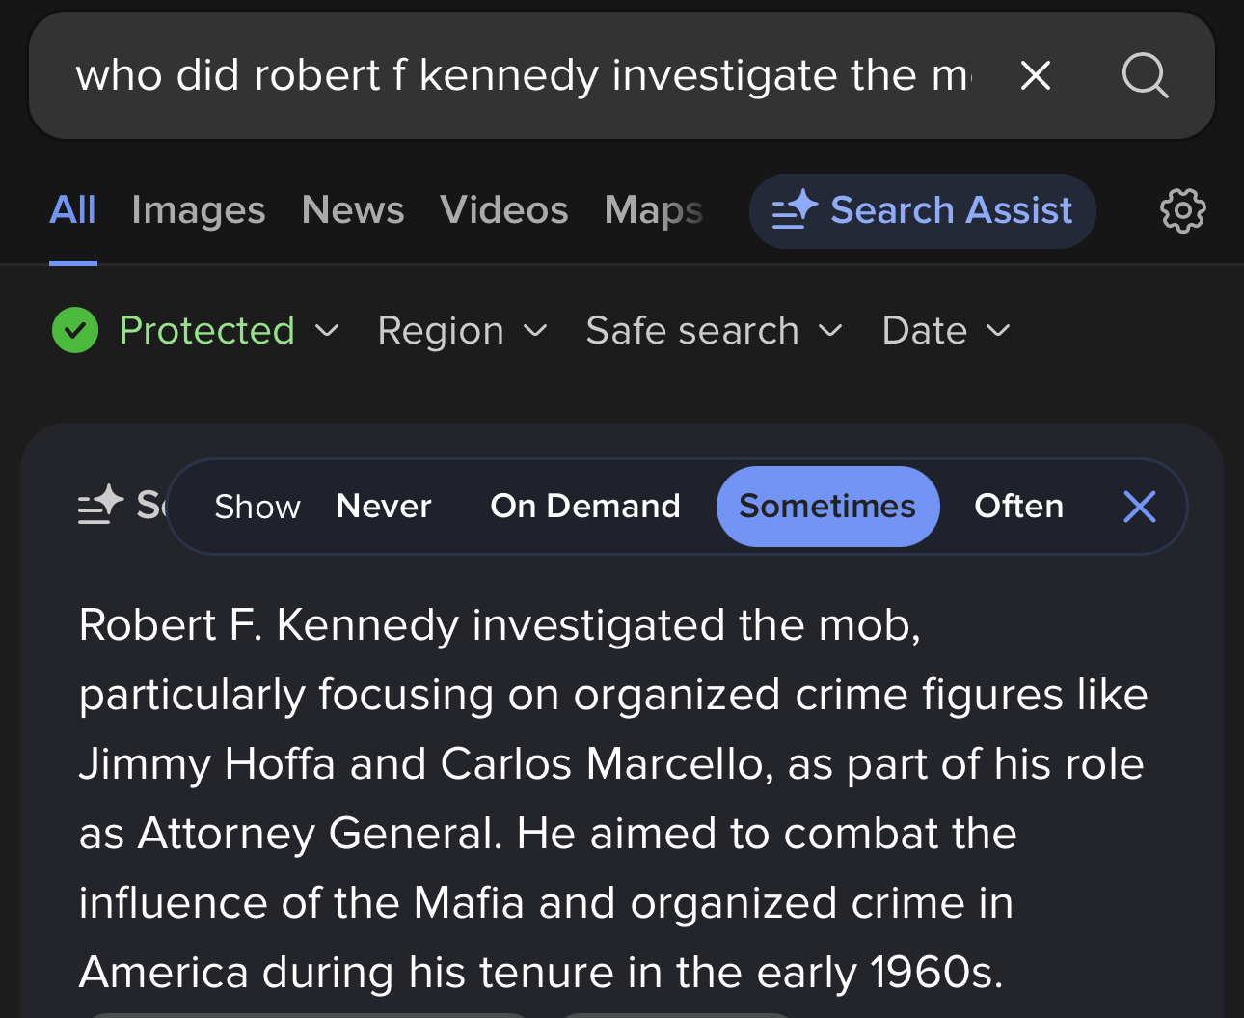Click inside the search query field
Image resolution: width=1244 pixels, height=1018 pixels.
pos(521,75)
